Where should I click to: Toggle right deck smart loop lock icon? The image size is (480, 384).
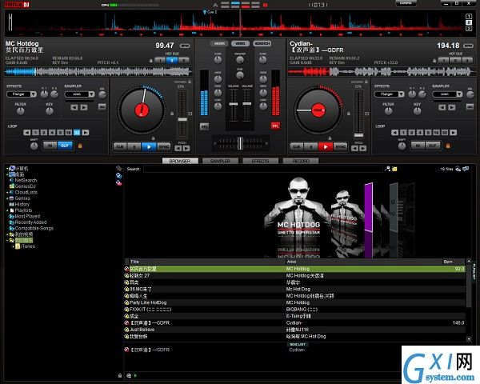tap(448, 146)
